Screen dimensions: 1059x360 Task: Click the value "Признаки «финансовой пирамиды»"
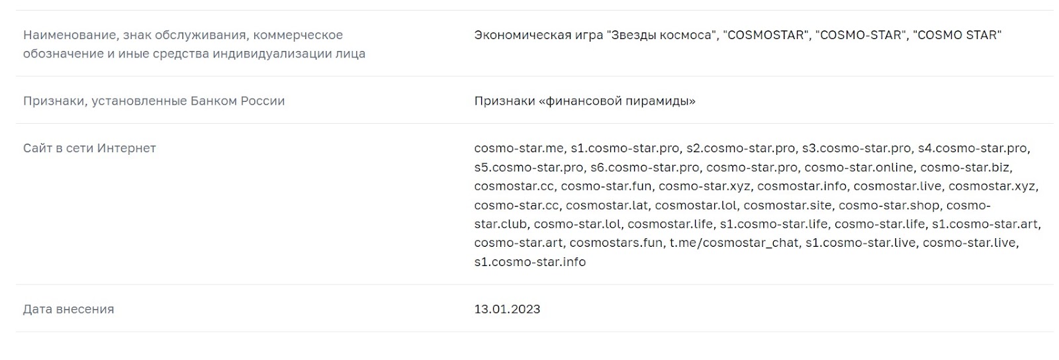(584, 101)
